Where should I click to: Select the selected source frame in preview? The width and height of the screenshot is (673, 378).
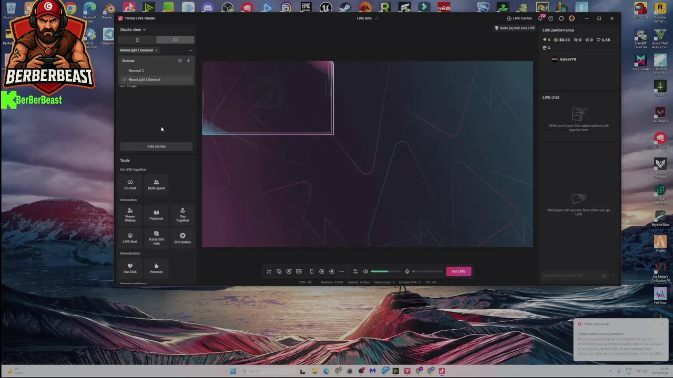pyautogui.click(x=268, y=98)
